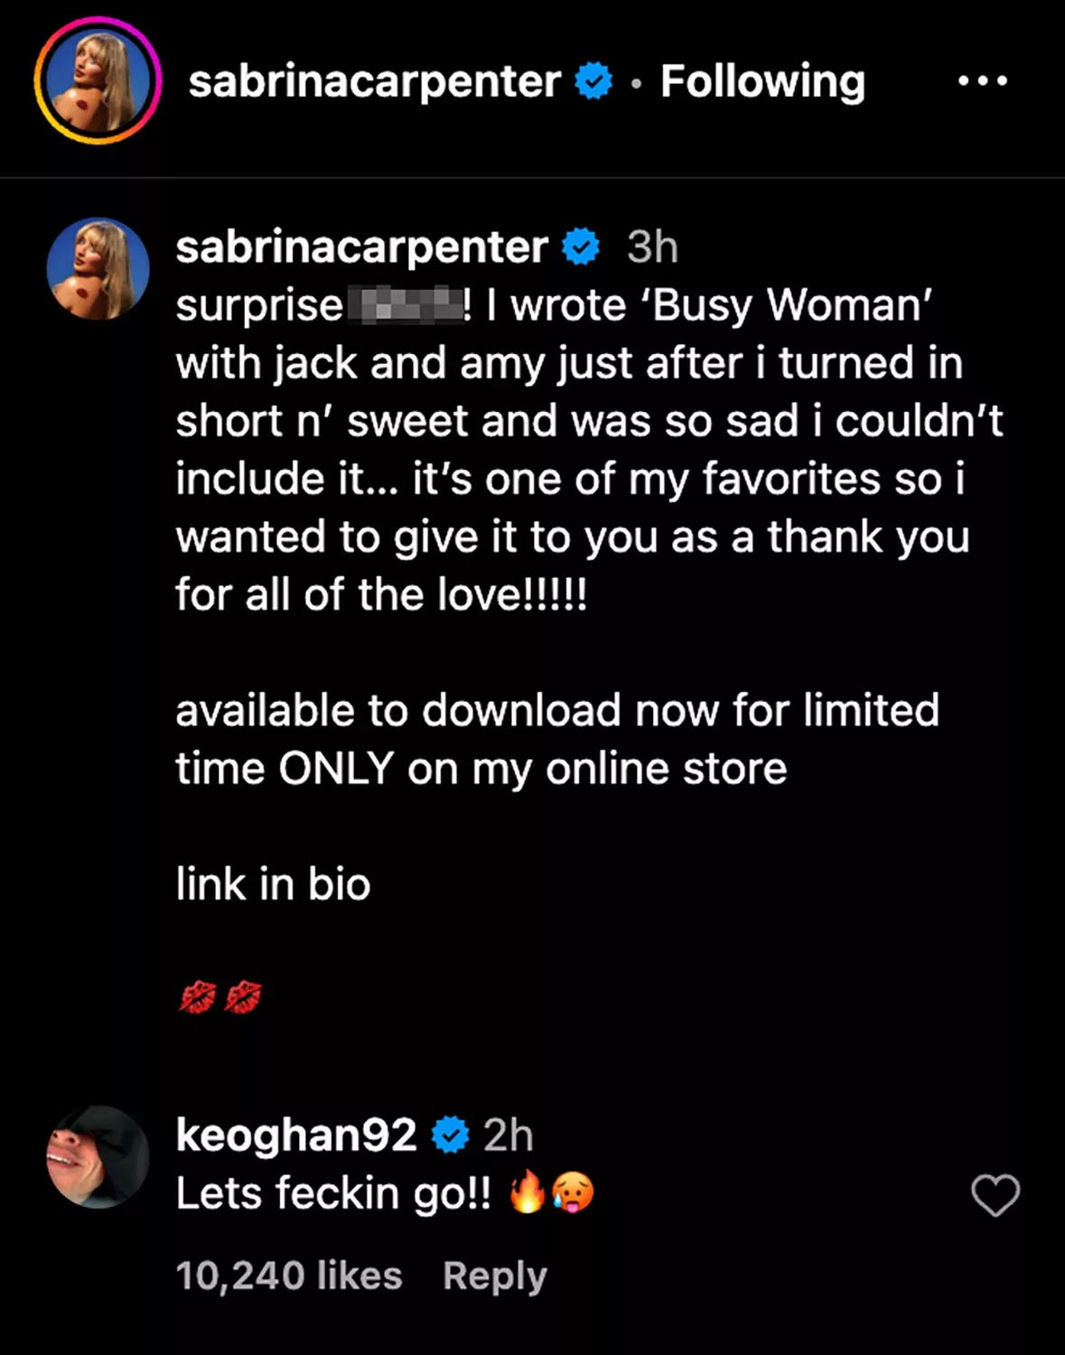Click the "link in bio" caption line

coord(273,884)
